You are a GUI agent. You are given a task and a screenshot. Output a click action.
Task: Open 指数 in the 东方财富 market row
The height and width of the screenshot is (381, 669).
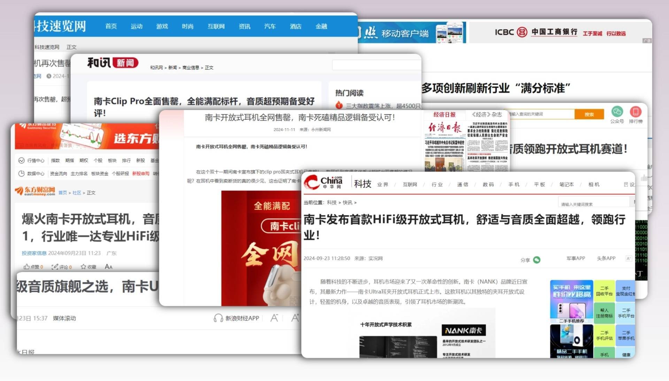[55, 160]
